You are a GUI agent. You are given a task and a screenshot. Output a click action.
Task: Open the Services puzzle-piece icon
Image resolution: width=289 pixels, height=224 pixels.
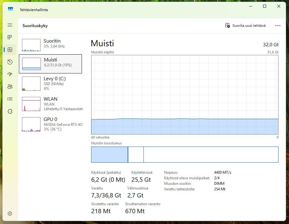click(10, 111)
